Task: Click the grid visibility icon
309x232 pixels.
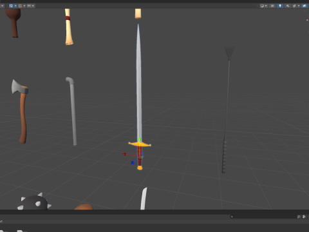Action: [x=29, y=6]
